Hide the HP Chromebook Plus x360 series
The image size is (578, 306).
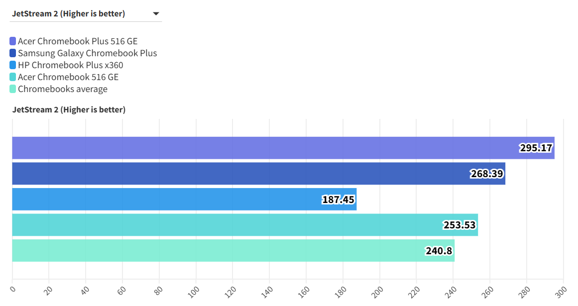pos(70,65)
